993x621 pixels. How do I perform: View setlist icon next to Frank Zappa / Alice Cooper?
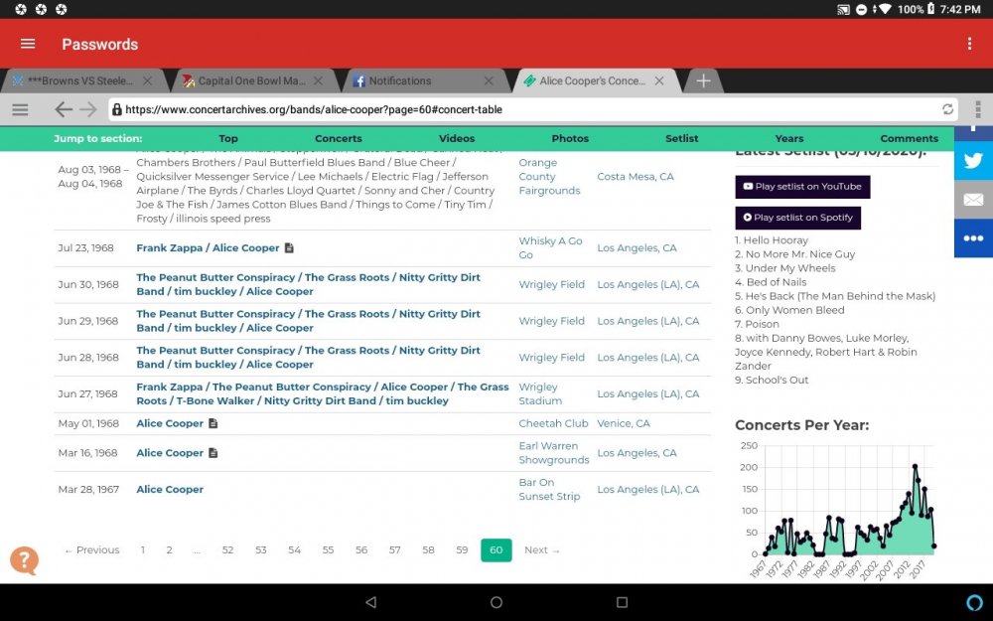point(289,247)
